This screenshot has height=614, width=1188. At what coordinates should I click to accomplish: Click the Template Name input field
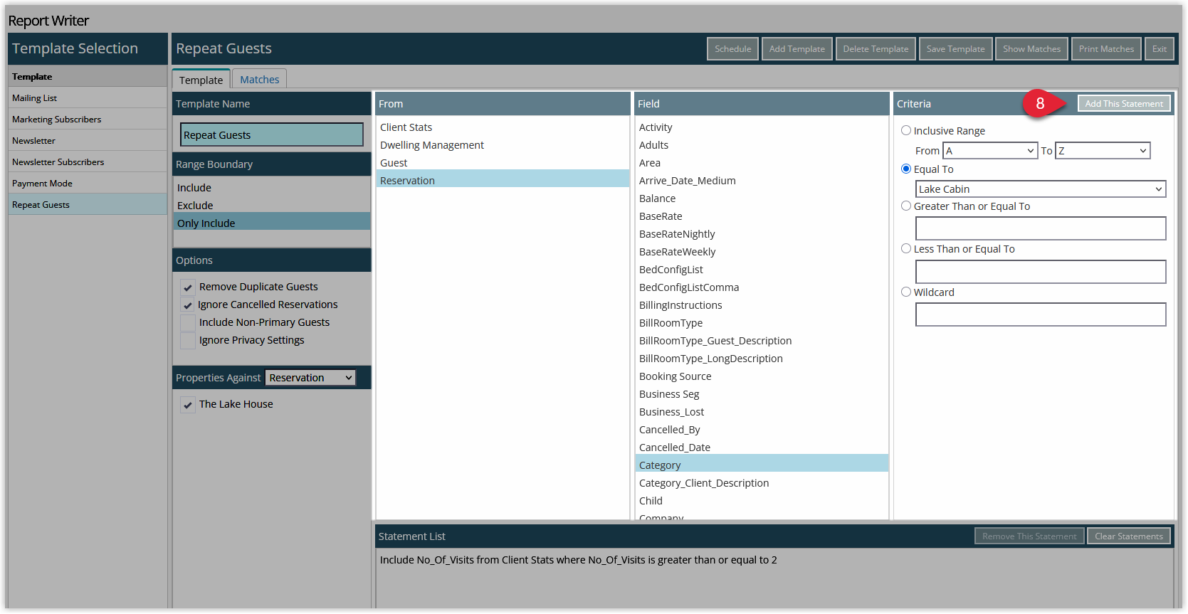point(272,134)
